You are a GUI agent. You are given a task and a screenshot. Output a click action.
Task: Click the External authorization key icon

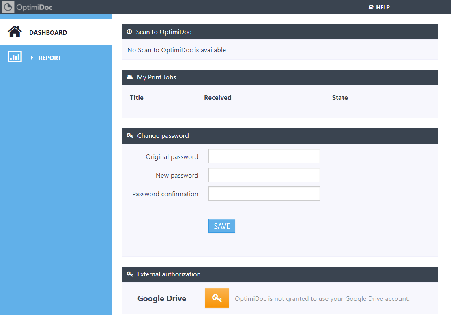pyautogui.click(x=130, y=274)
